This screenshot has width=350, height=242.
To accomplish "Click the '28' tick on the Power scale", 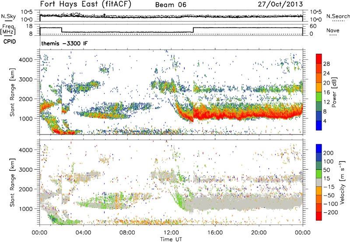I will [x=326, y=64].
